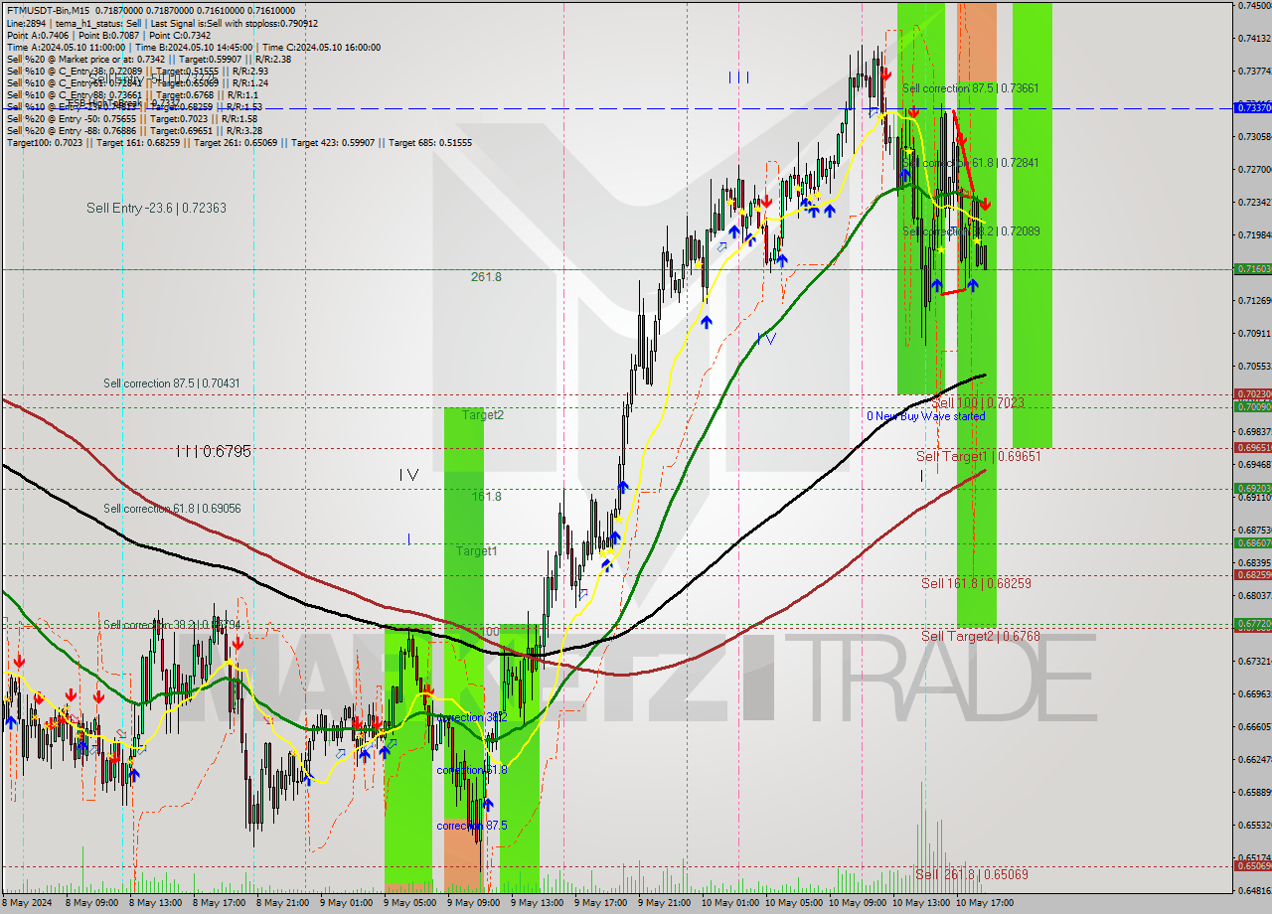Click 'Sell Target1 | 0.69651' label

pos(979,456)
